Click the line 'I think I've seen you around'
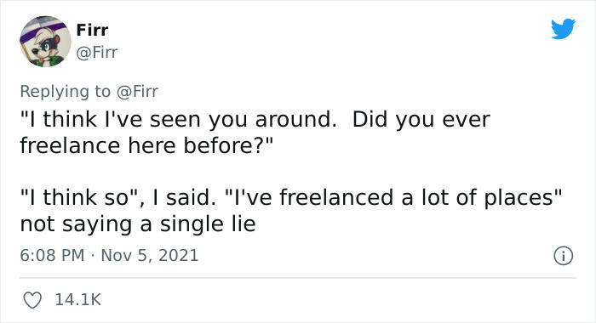This screenshot has height=323, width=596. [x=179, y=120]
